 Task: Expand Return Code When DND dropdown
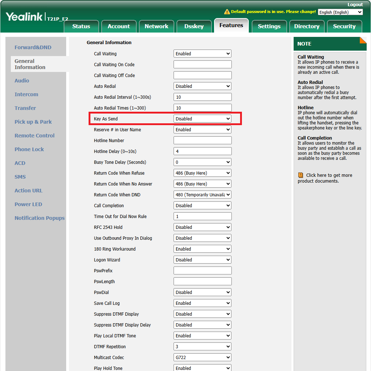click(x=202, y=195)
